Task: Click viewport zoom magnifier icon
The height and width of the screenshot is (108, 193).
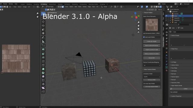Action: 138,22
